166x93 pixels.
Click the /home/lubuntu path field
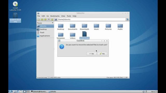click(x=92, y=19)
